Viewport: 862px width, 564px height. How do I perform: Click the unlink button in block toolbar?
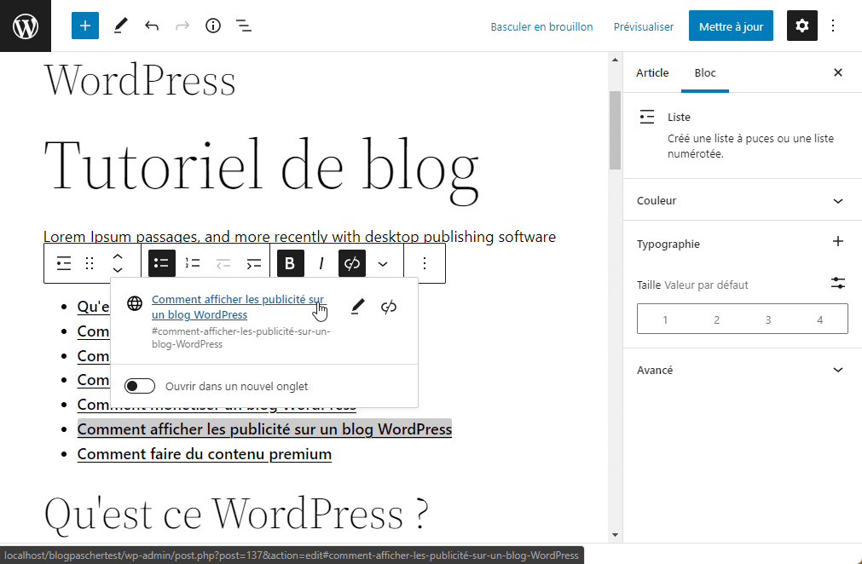[352, 263]
